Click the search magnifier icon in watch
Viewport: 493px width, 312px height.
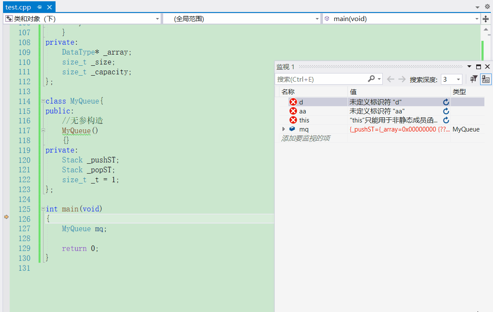click(x=371, y=79)
